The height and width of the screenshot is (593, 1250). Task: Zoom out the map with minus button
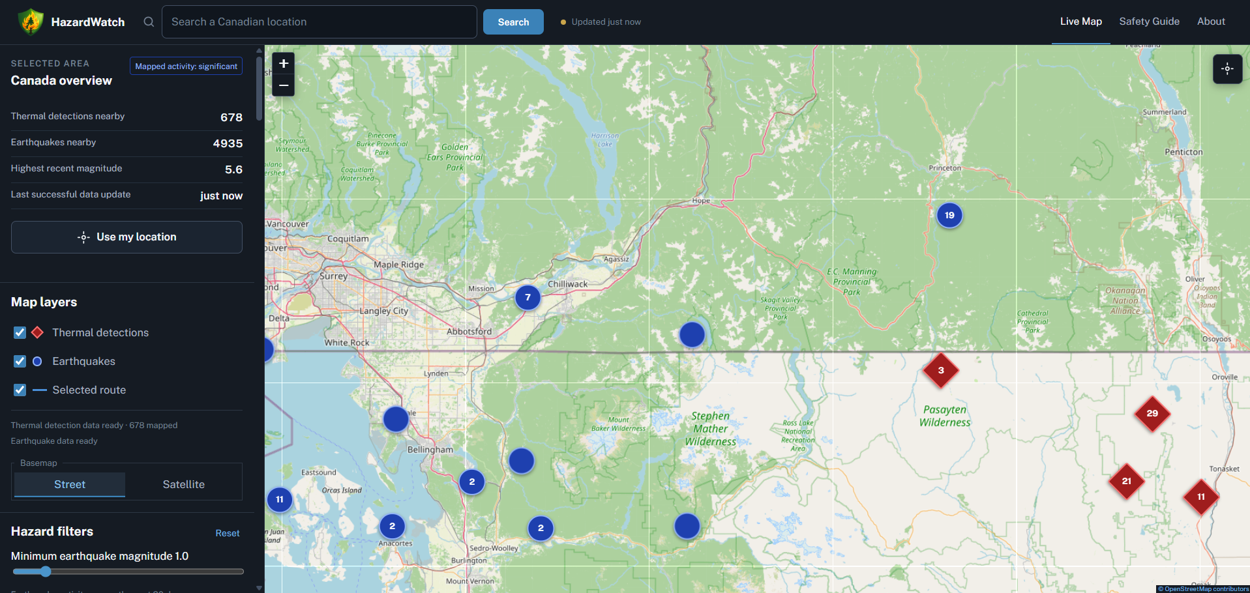click(284, 85)
